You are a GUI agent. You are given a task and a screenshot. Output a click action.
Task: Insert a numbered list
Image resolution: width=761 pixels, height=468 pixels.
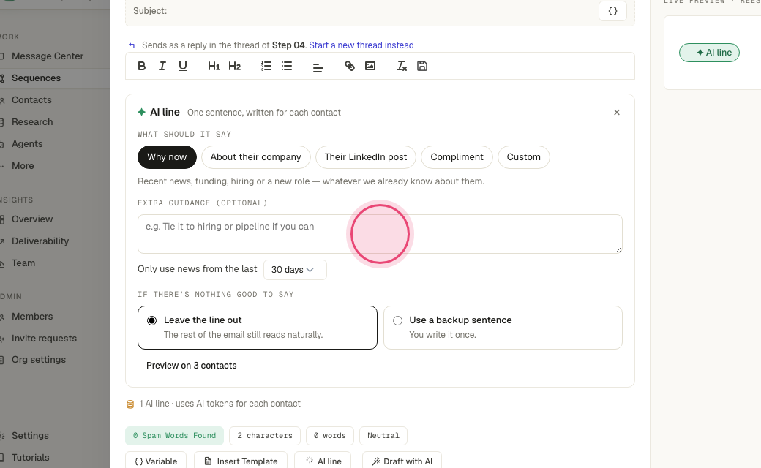266,66
